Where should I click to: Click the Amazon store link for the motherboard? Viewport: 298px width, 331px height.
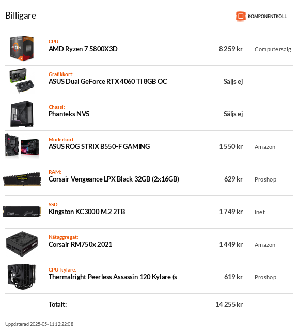(x=265, y=147)
